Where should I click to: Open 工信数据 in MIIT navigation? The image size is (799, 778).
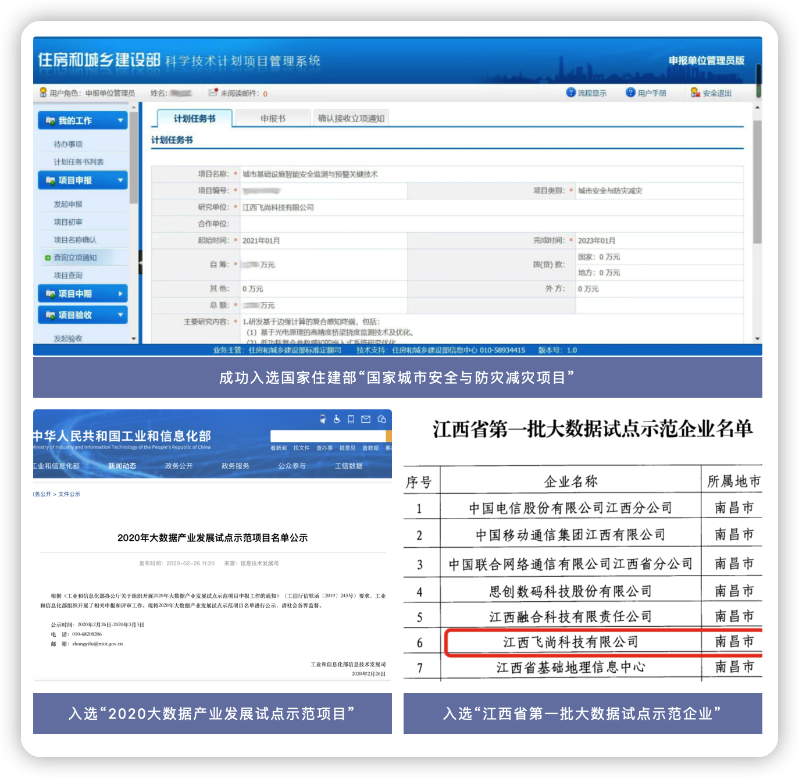(x=349, y=466)
